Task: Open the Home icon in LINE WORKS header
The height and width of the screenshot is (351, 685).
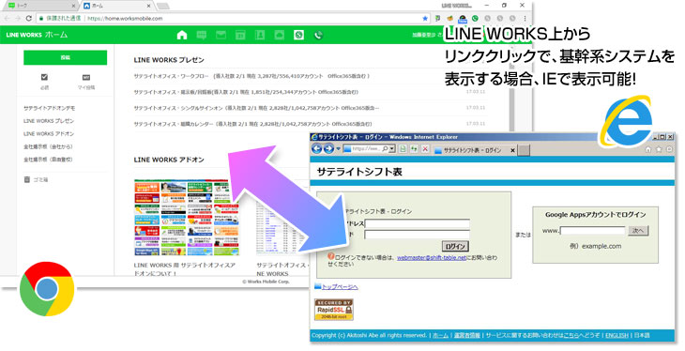Action: click(182, 35)
